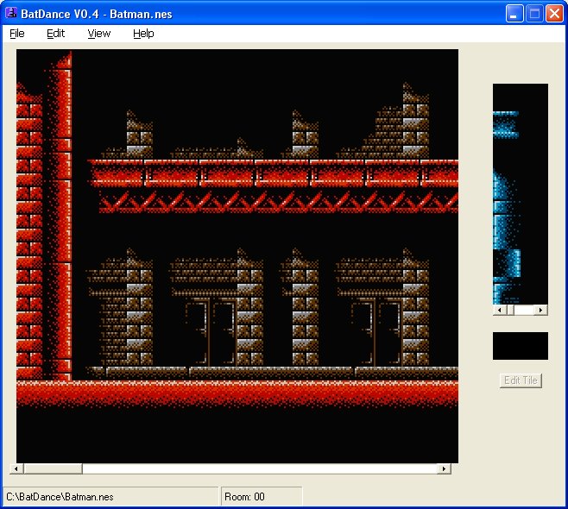Click right arrow of tile palette scrollbar
Screen dimensions: 568x509
click(541, 310)
